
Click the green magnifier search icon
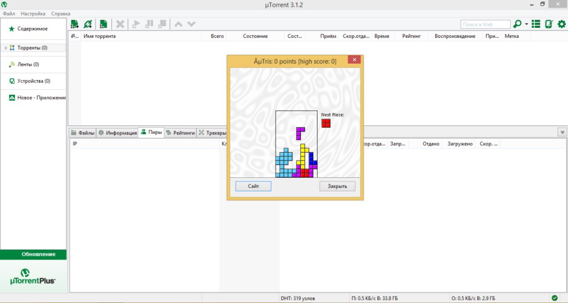point(517,24)
